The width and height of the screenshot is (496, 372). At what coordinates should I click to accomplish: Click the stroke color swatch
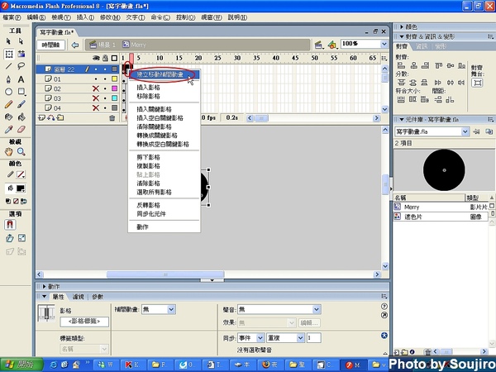pos(21,174)
